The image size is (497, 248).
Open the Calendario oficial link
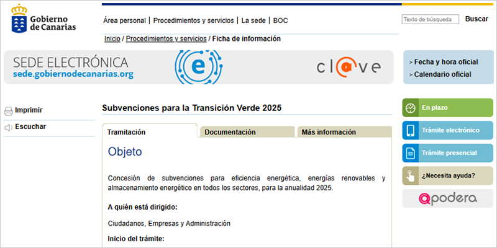point(442,74)
